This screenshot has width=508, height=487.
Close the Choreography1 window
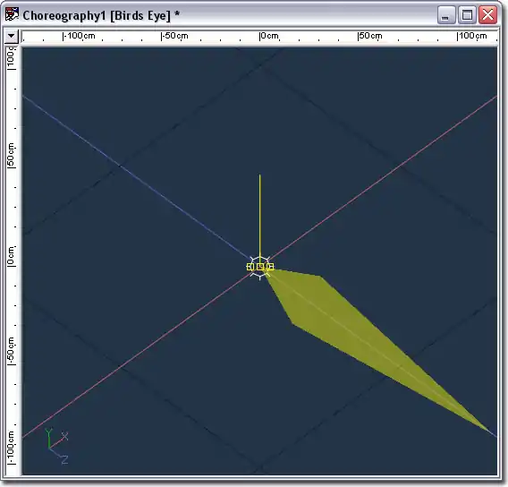point(488,15)
